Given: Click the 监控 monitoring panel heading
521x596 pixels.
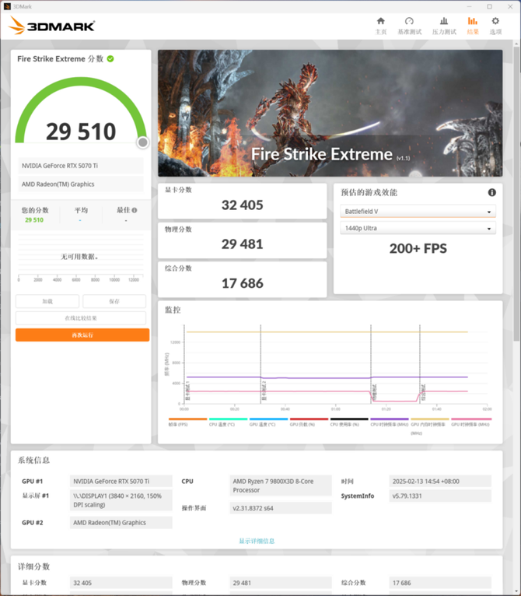Looking at the screenshot, I should coord(173,310).
